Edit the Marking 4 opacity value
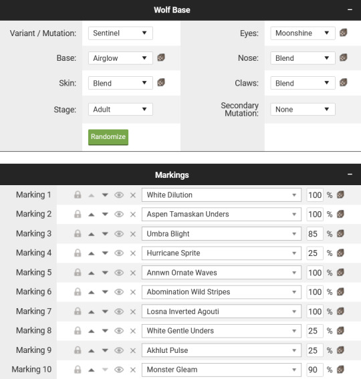 click(315, 253)
